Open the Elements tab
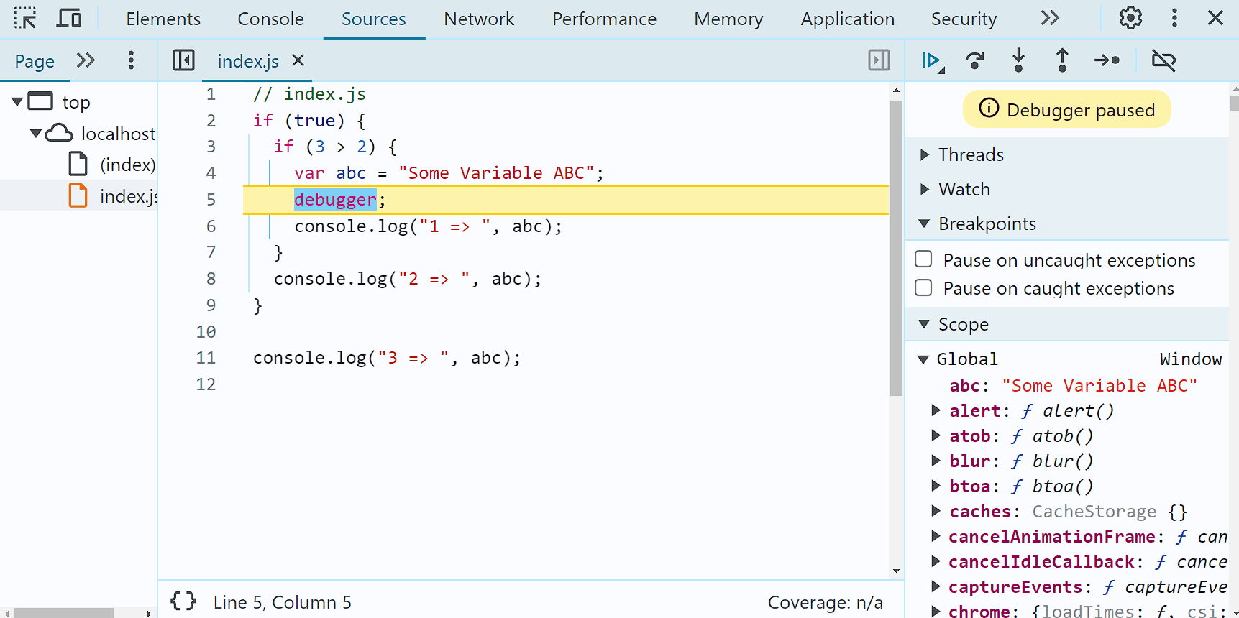The height and width of the screenshot is (618, 1239). point(163,19)
